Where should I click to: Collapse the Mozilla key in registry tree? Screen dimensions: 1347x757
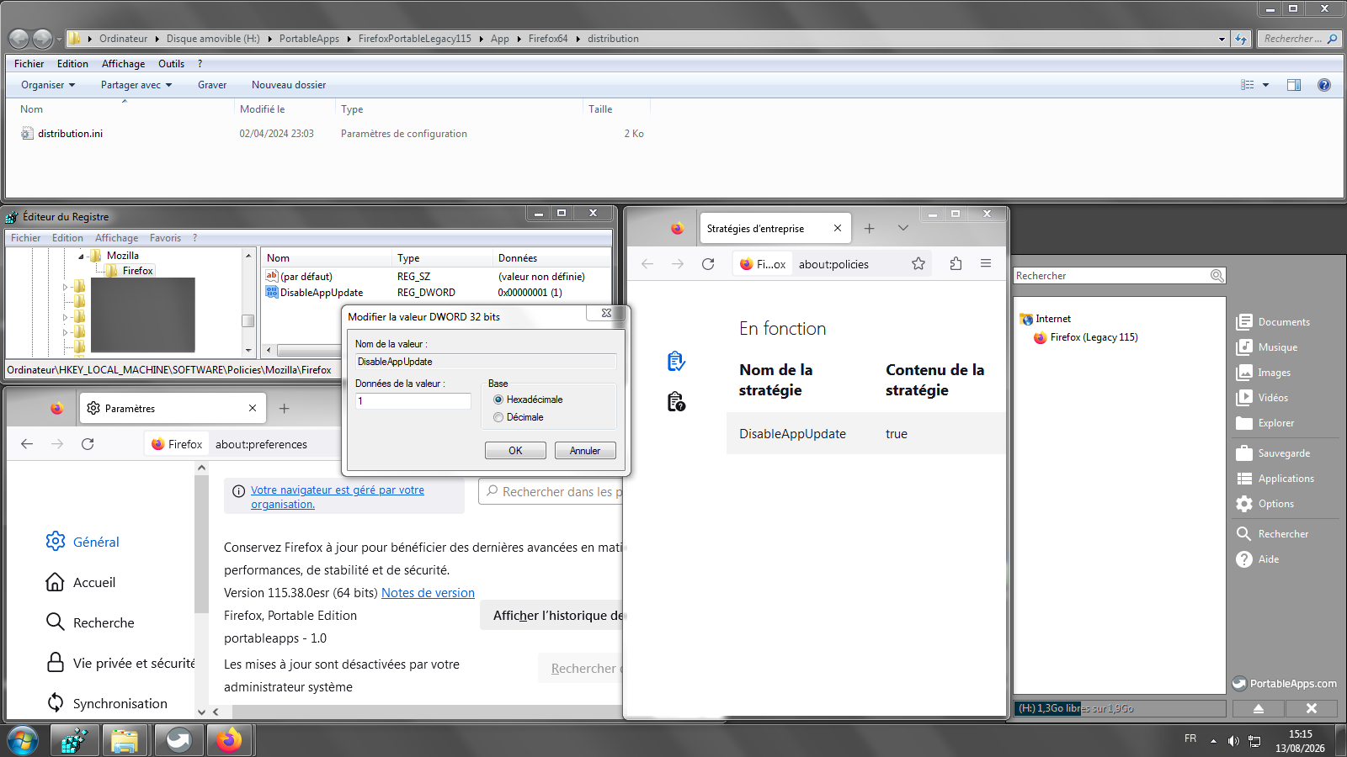pyautogui.click(x=82, y=256)
